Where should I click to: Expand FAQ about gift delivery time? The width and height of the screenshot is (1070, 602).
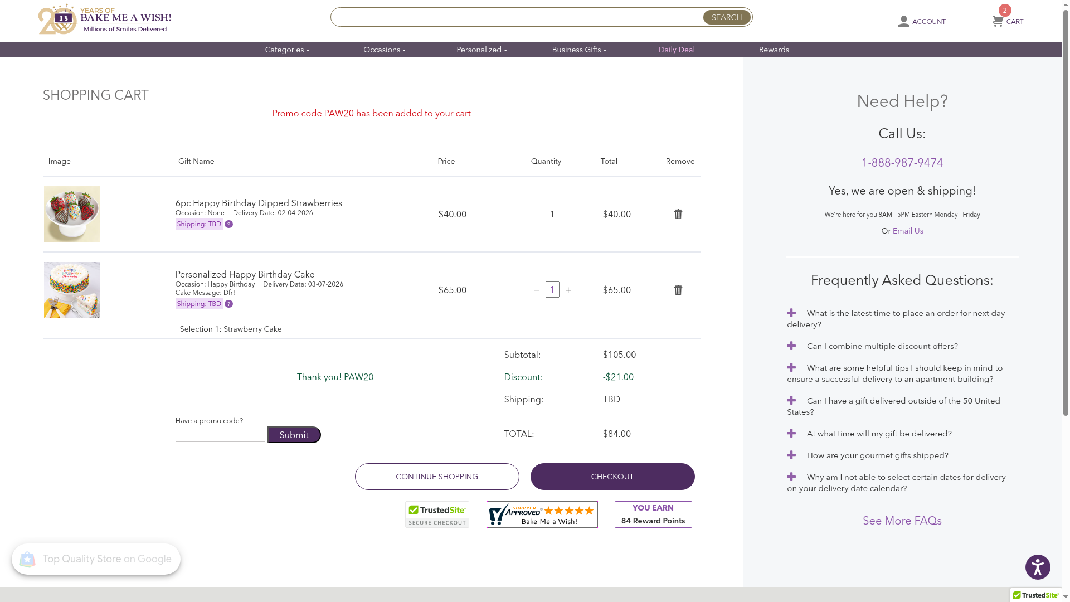(791, 434)
